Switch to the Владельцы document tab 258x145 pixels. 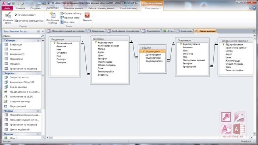tap(96, 31)
